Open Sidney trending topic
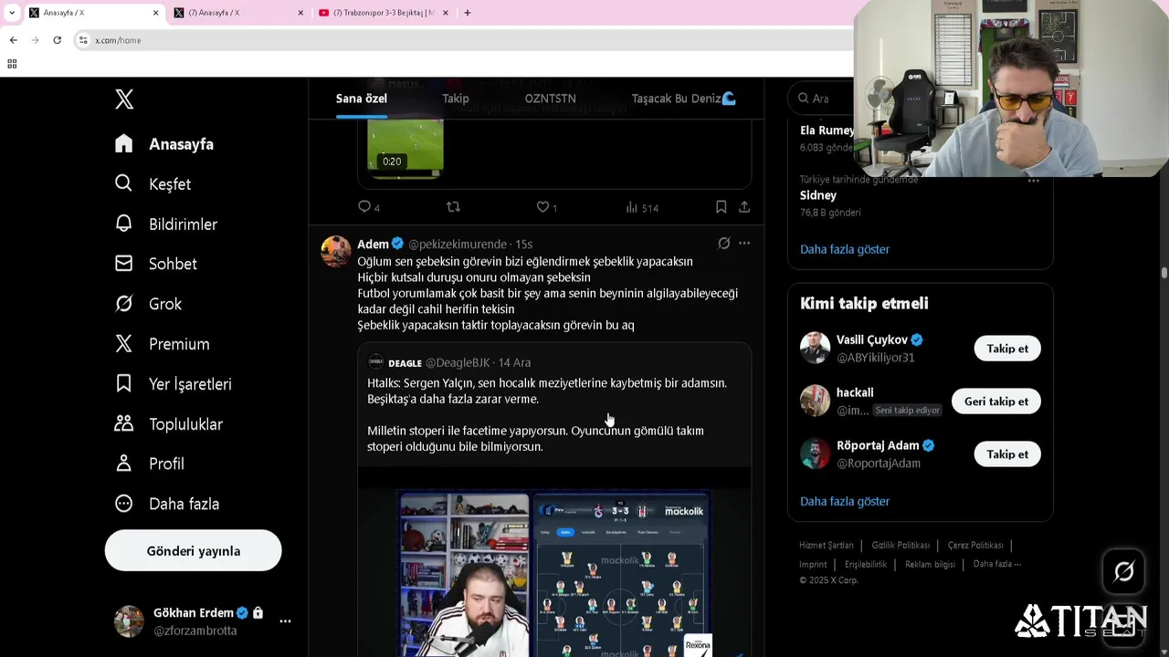Screen dimensions: 1169x657 (818, 195)
